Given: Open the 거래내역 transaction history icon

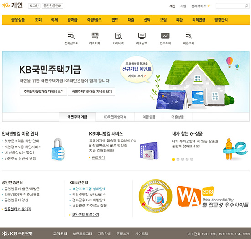Looking at the screenshot, I should (x=119, y=36).
